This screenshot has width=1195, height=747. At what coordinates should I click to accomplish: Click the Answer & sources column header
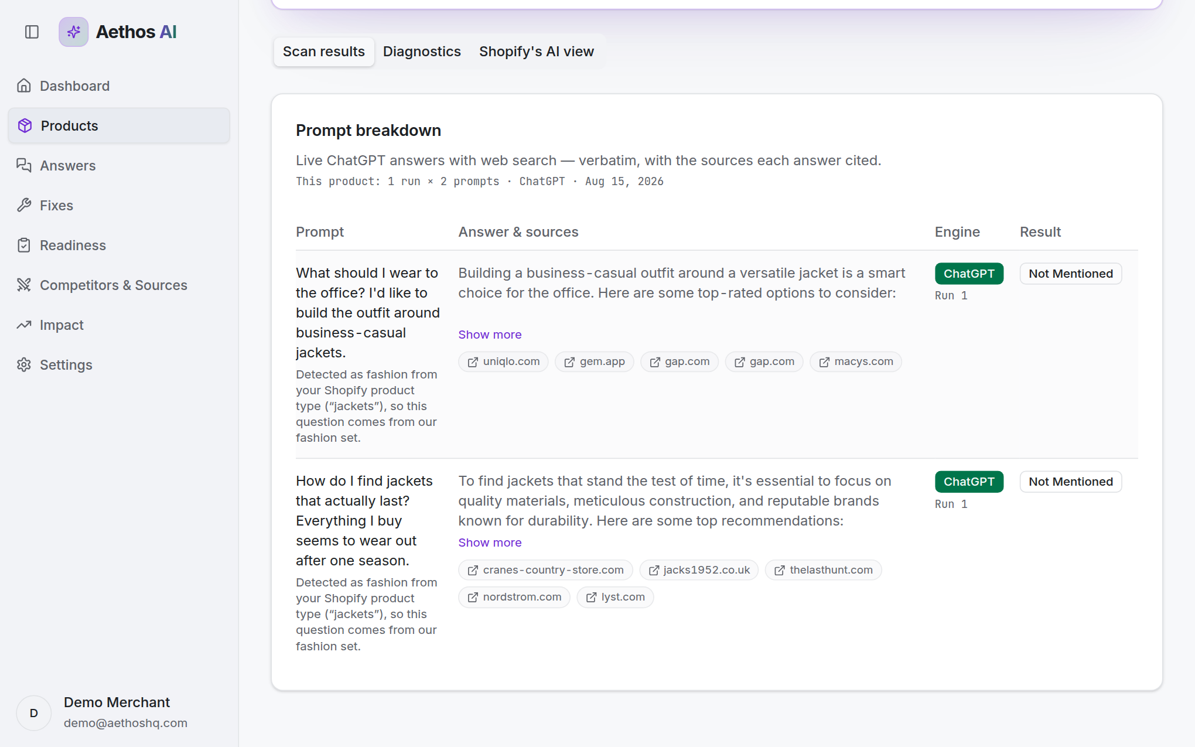[518, 232]
